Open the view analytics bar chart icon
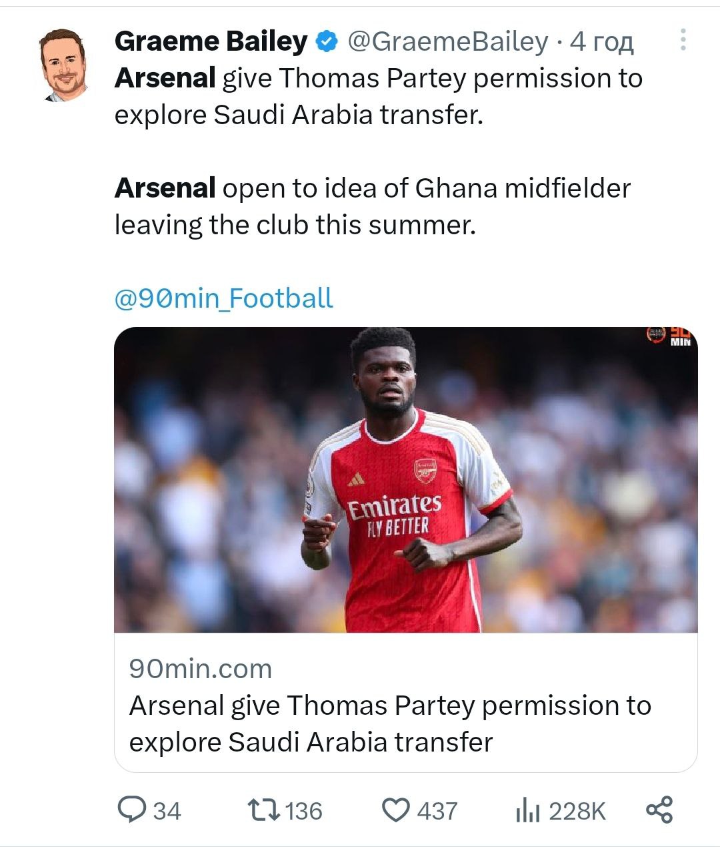Image resolution: width=720 pixels, height=847 pixels. click(527, 811)
